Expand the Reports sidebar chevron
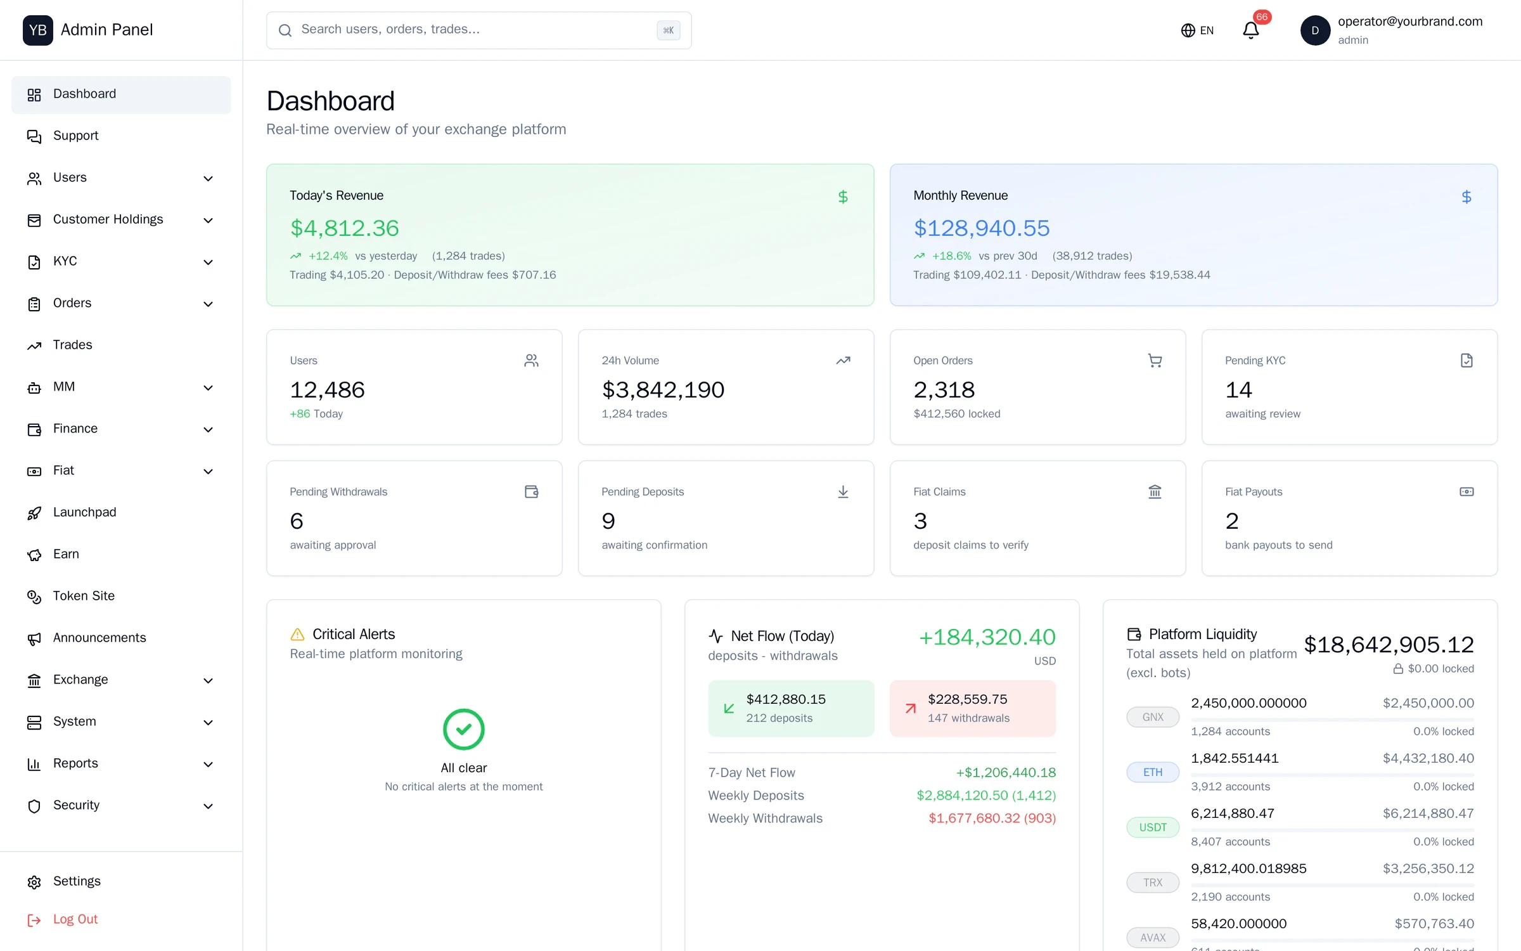 pos(208,765)
